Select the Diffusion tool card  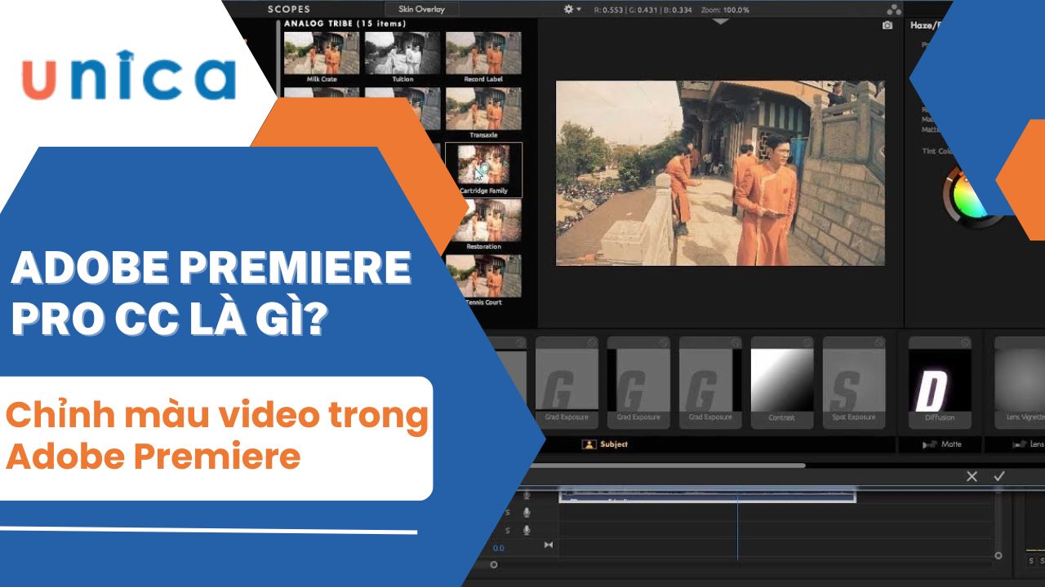[x=940, y=381]
